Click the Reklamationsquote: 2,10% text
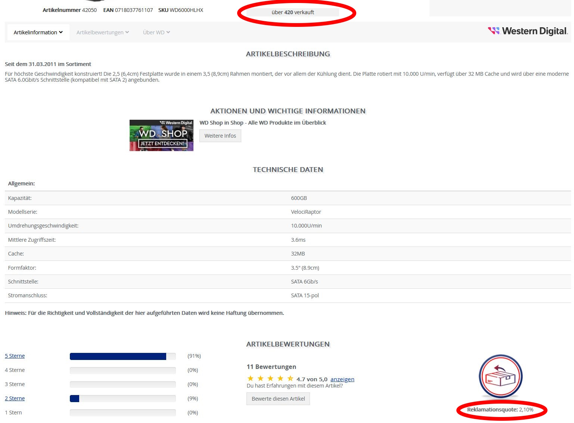 click(x=500, y=410)
